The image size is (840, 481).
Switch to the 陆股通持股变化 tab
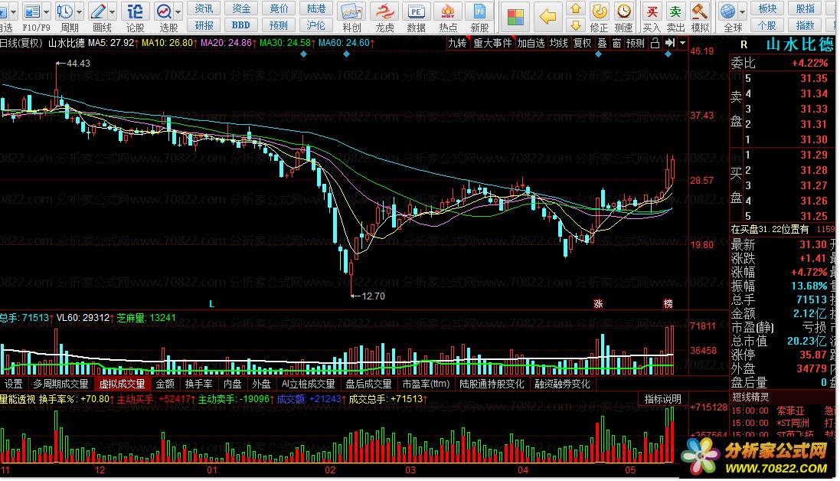click(492, 384)
